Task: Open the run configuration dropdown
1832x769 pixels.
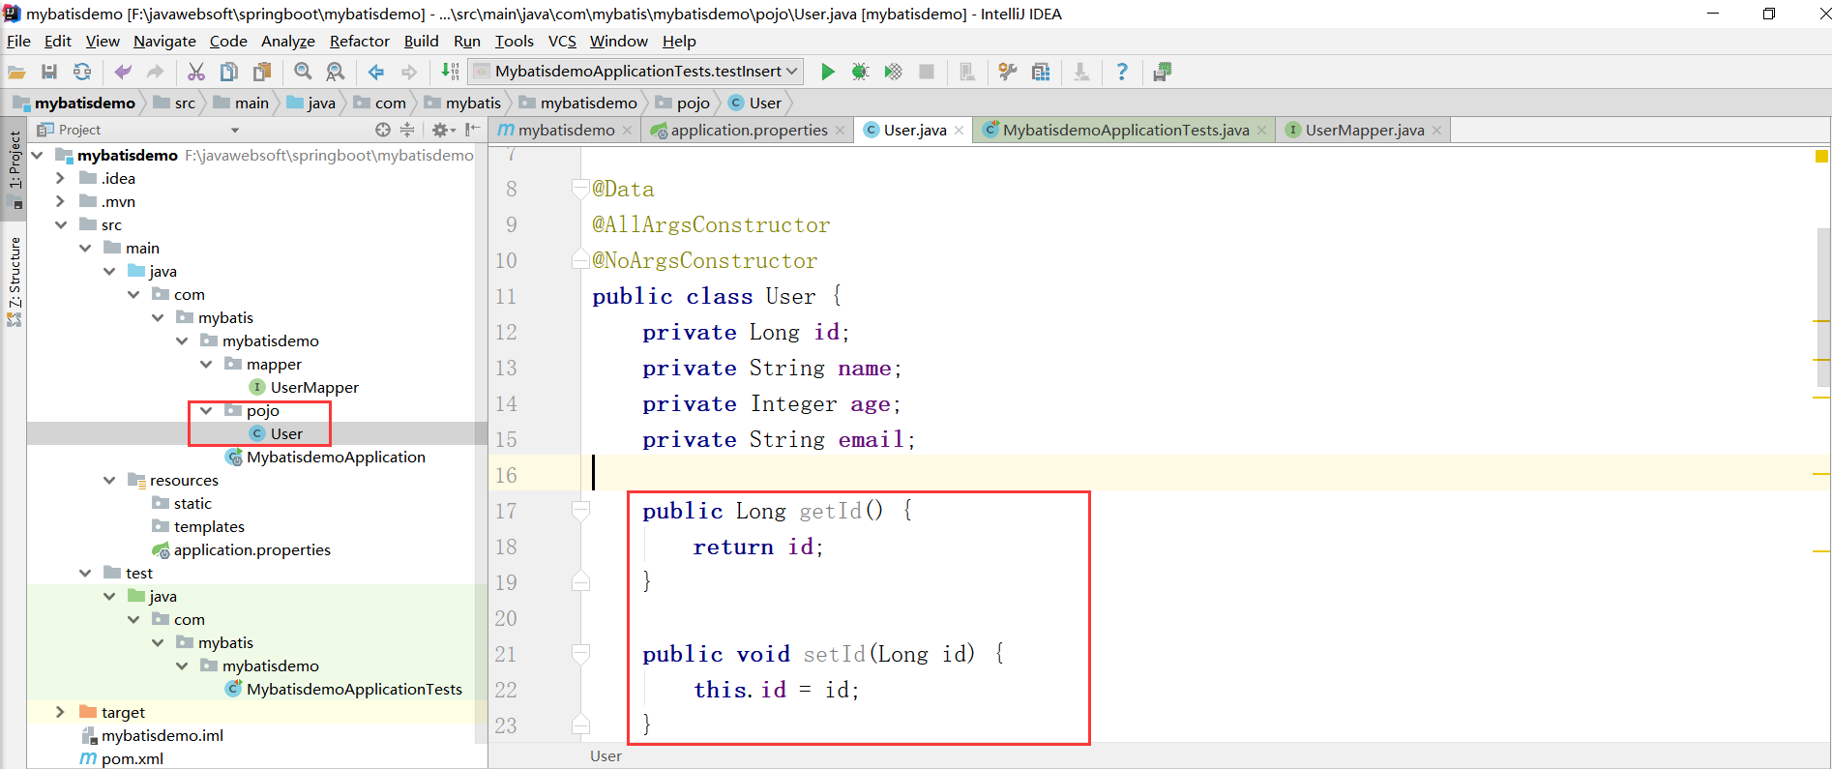Action: [x=792, y=71]
